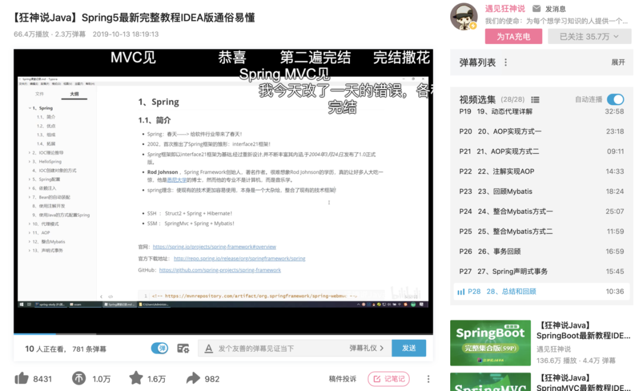This screenshot has width=643, height=391.
Task: Open the SpringBoot recommended video thumbnail
Action: point(491,343)
